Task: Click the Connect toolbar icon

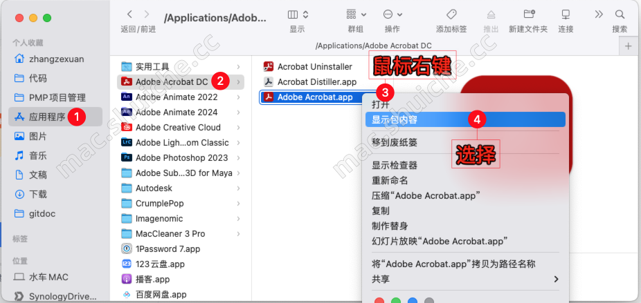Action: click(x=566, y=14)
